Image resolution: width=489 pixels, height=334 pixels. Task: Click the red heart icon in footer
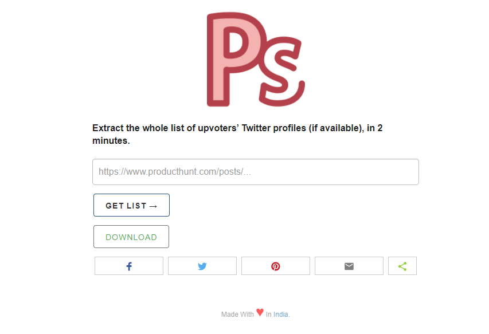[x=260, y=313]
